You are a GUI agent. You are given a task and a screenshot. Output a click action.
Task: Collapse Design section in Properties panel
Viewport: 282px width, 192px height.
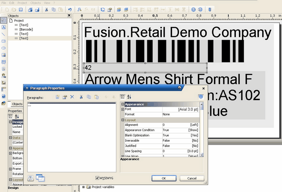11,122
